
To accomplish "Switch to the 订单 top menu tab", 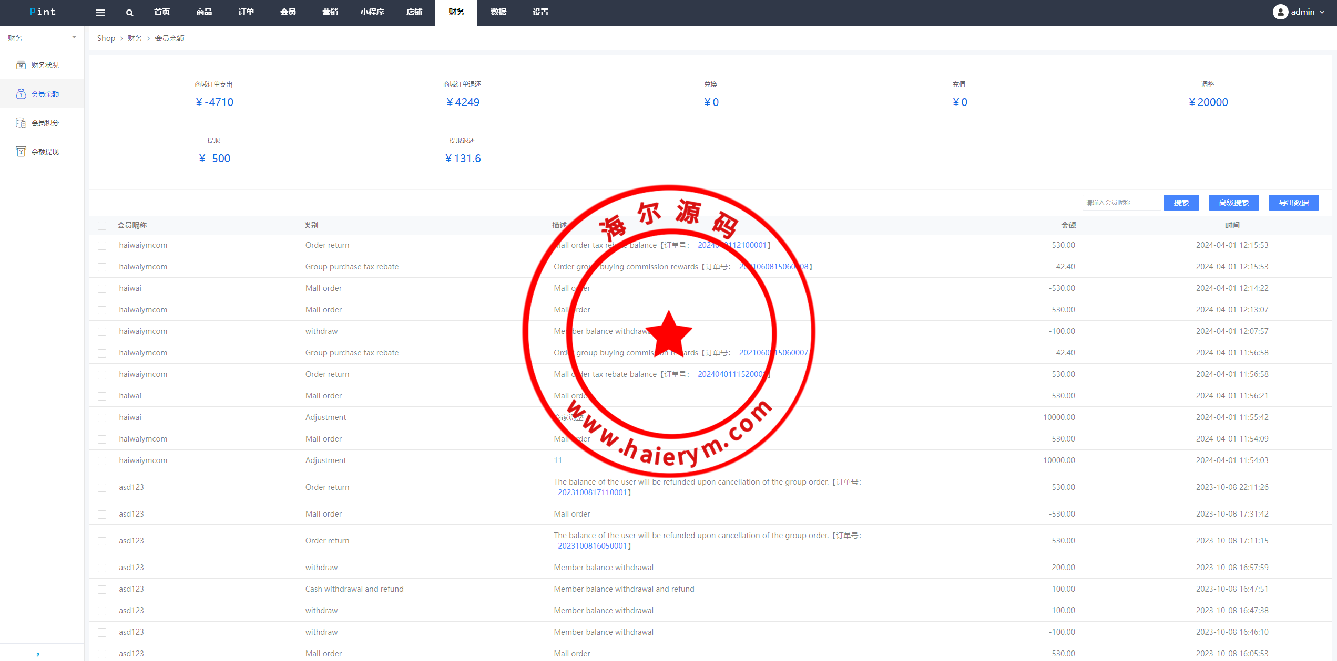I will (246, 12).
